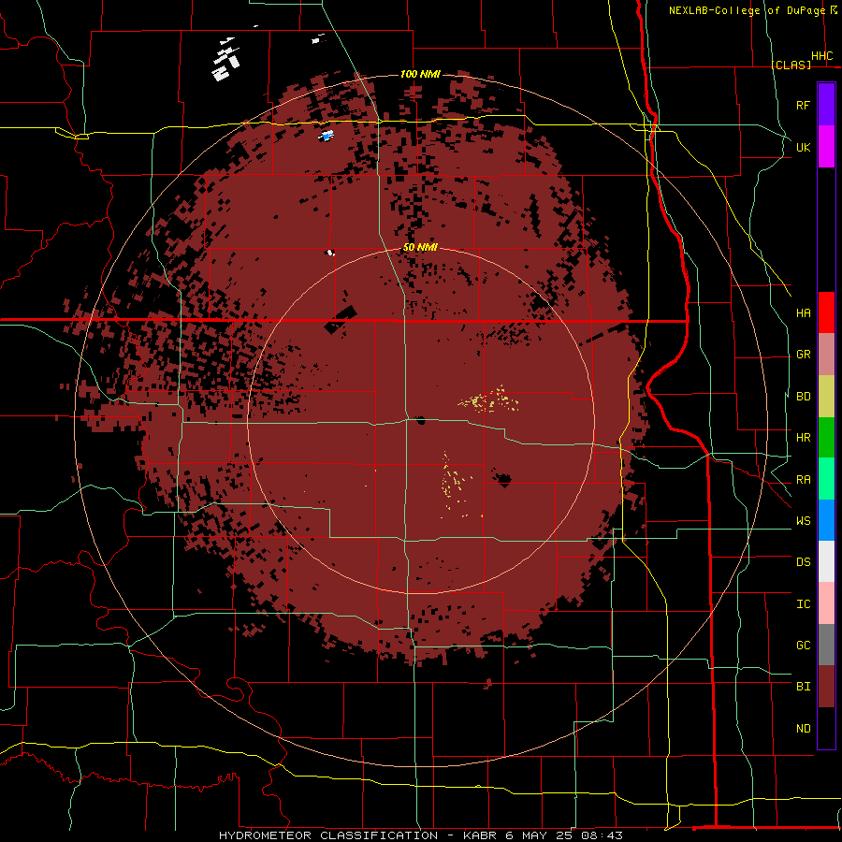Click the HYDROMETEOR CLASSIFICATION title text
This screenshot has height=842, width=842.
coord(328,835)
